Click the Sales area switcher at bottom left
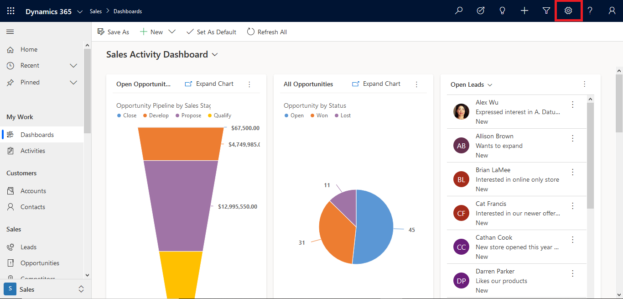623x299 pixels. (x=45, y=289)
